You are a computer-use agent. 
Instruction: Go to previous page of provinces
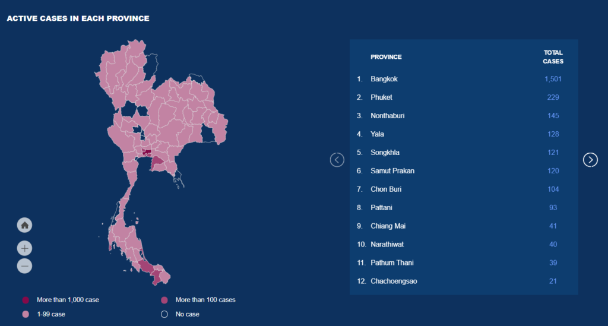pos(337,160)
